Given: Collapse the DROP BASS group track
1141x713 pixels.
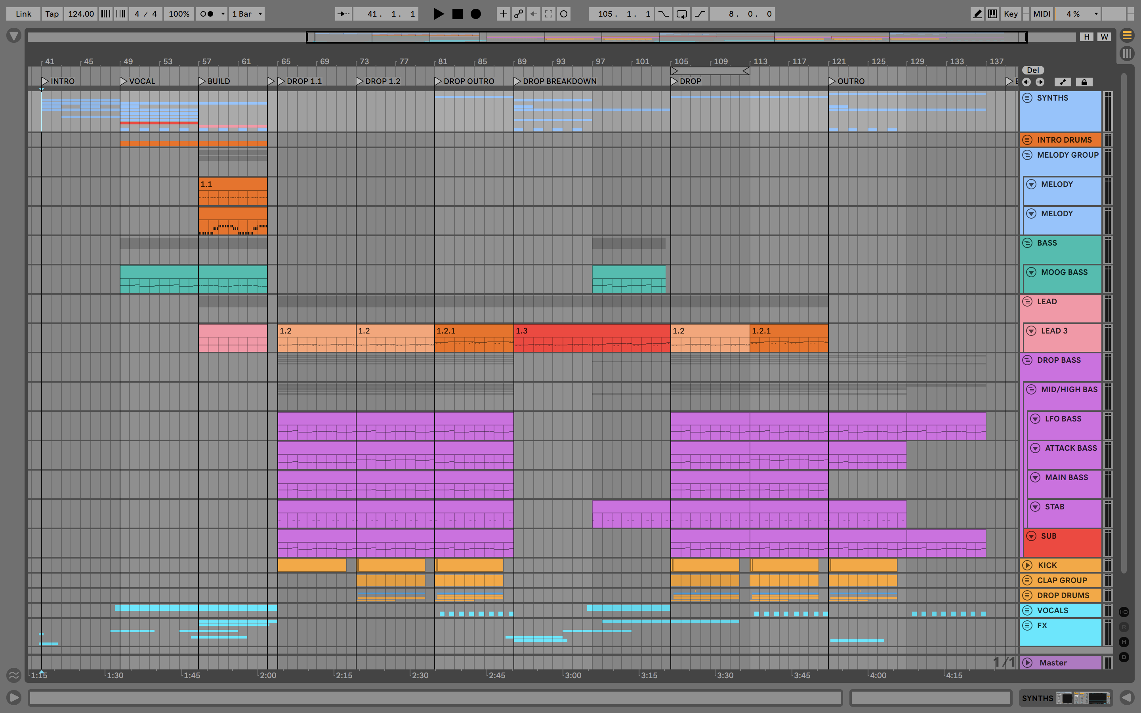Looking at the screenshot, I should [x=1027, y=360].
